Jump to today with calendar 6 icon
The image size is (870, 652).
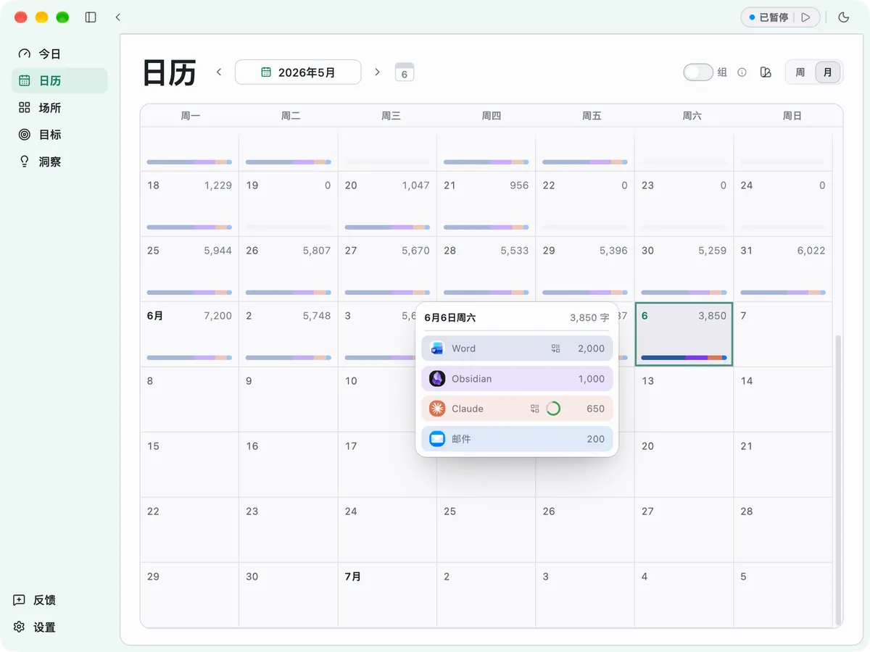(405, 72)
